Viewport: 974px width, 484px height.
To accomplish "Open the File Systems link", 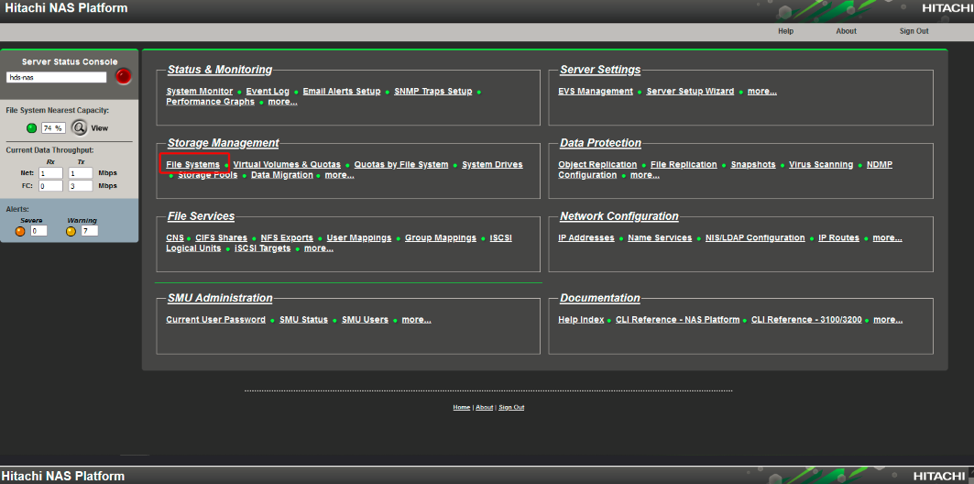I will [192, 165].
